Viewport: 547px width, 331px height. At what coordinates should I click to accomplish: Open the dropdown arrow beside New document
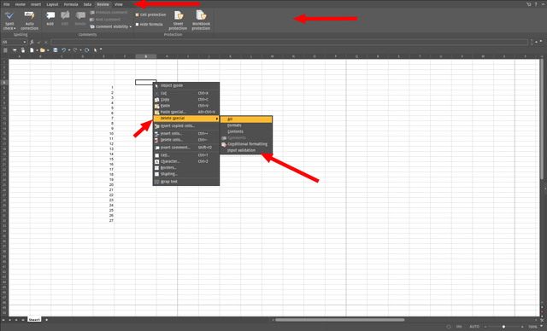[37, 50]
